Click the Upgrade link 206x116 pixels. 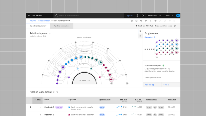[x=129, y=16]
